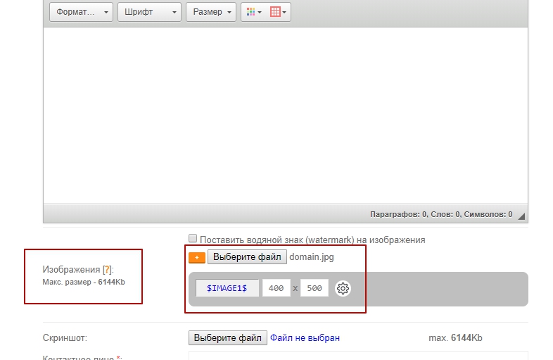Expand the Формат dropdown
This screenshot has width=553, height=360.
(x=81, y=12)
